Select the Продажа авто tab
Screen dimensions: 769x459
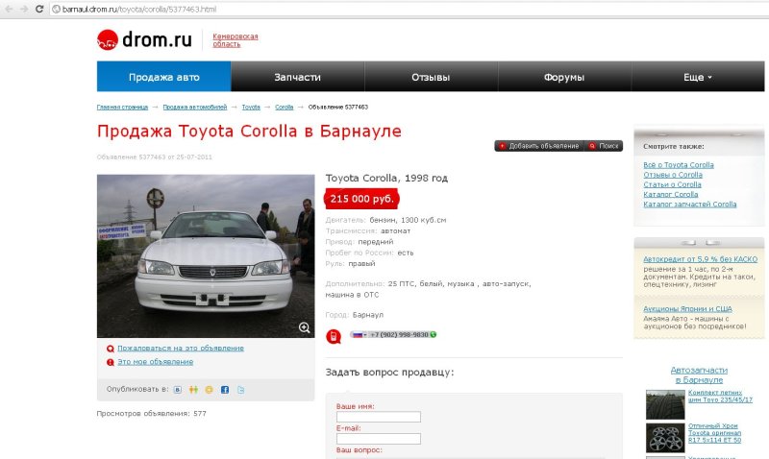tap(163, 77)
